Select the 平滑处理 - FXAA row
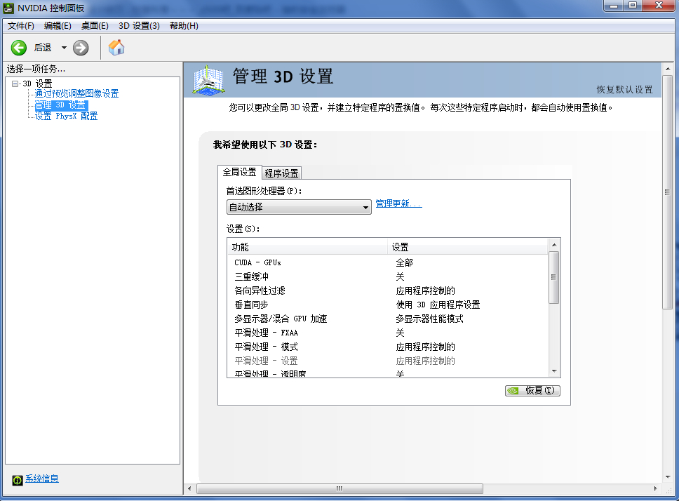This screenshot has width=679, height=501. pos(387,333)
